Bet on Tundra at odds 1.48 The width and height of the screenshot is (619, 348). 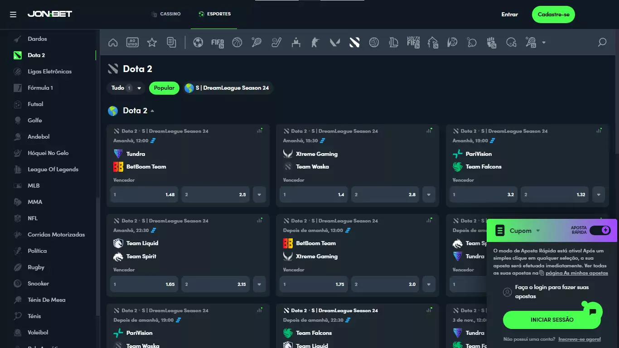(144, 194)
